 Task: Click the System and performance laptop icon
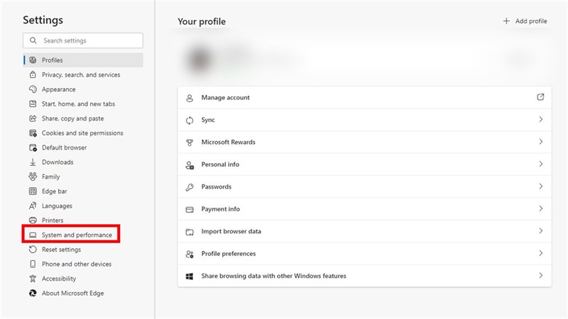[33, 235]
